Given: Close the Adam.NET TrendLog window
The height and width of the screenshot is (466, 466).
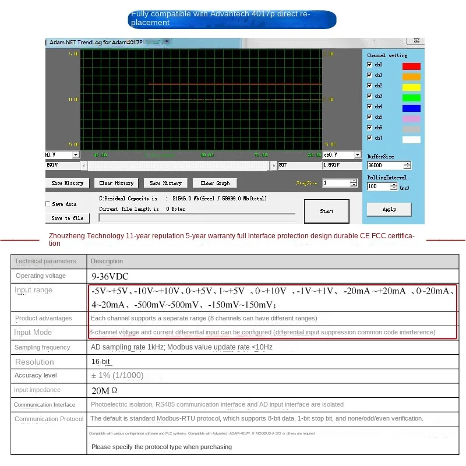Looking at the screenshot, I should [x=416, y=41].
